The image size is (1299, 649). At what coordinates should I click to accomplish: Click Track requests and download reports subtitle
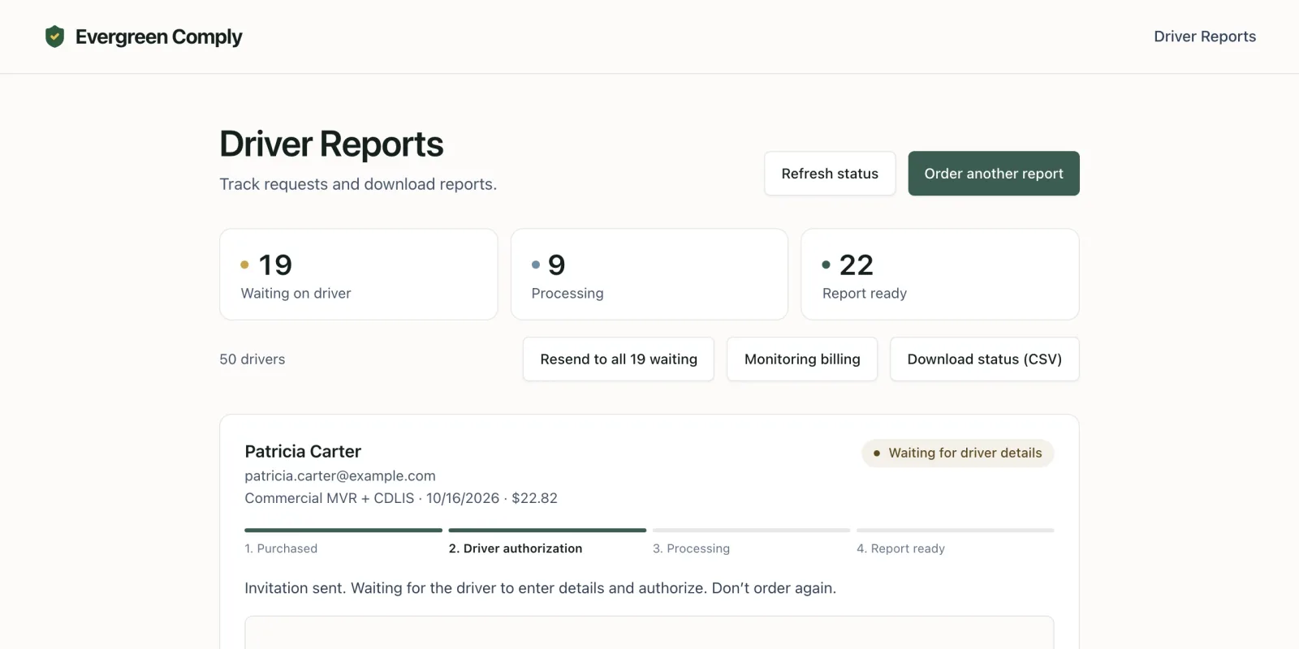click(x=358, y=184)
